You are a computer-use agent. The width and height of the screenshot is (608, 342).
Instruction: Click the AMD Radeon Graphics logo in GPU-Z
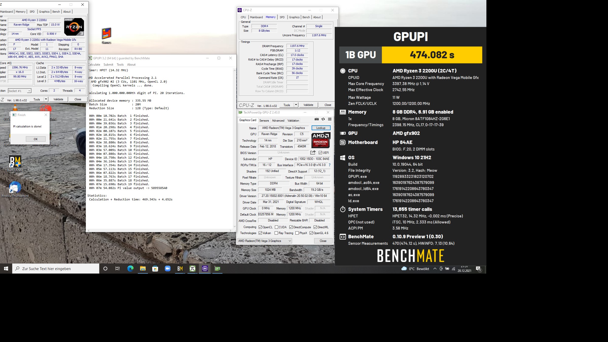(x=320, y=140)
